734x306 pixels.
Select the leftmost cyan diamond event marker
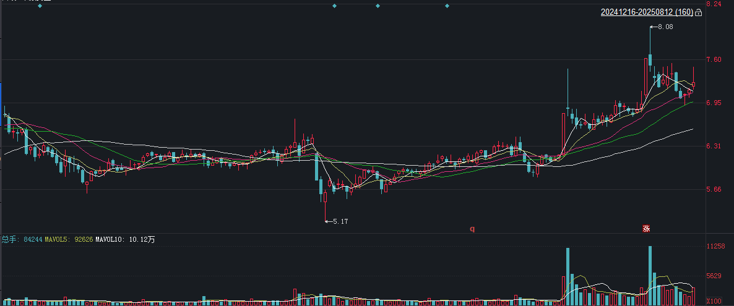[40, 6]
